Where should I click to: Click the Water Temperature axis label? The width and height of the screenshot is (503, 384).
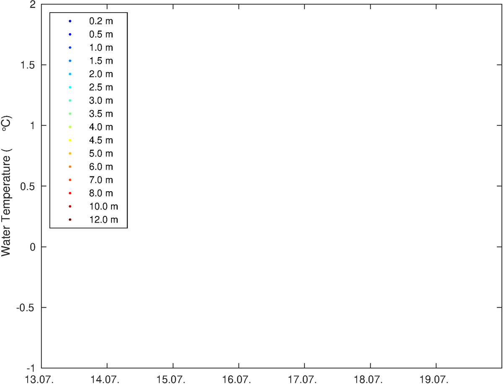click(6, 186)
